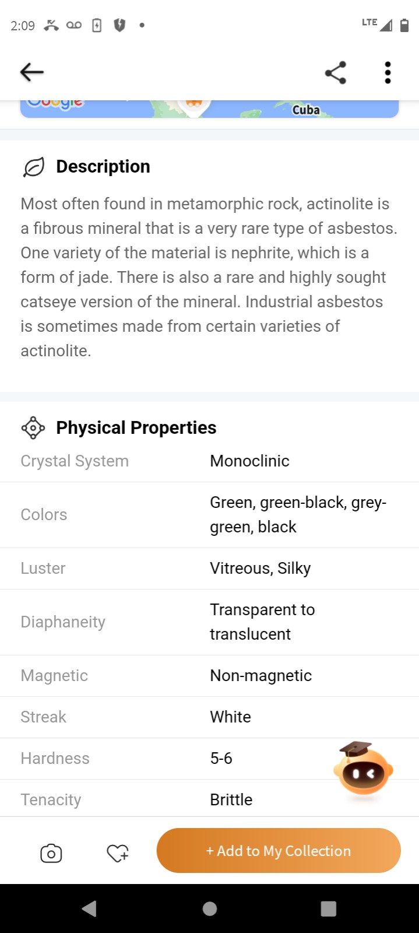Toggle the heart-plus favorite icon
This screenshot has width=419, height=933.
click(118, 853)
